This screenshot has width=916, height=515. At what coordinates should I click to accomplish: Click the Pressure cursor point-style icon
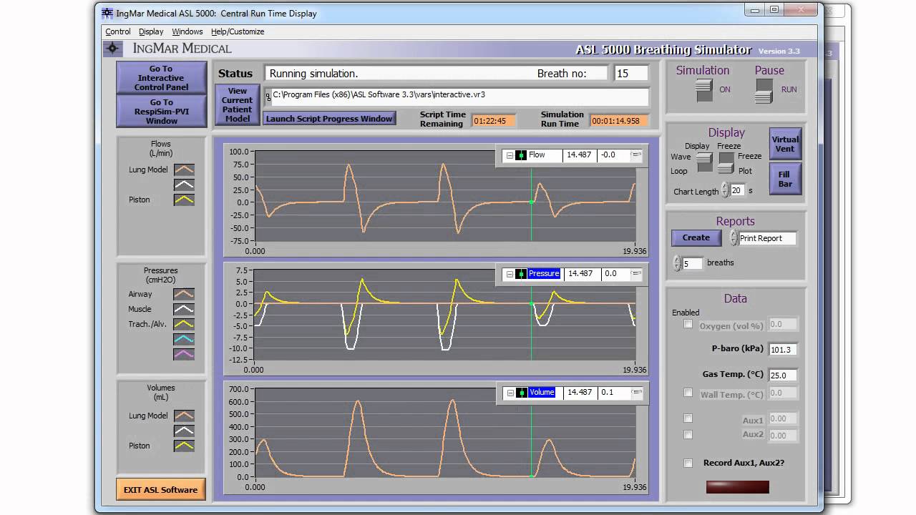pos(521,274)
